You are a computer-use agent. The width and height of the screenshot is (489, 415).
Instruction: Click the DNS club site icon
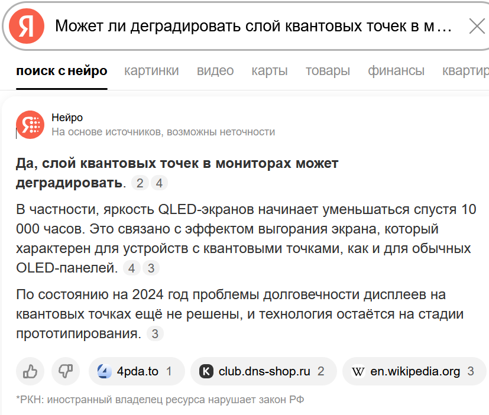pyautogui.click(x=206, y=371)
